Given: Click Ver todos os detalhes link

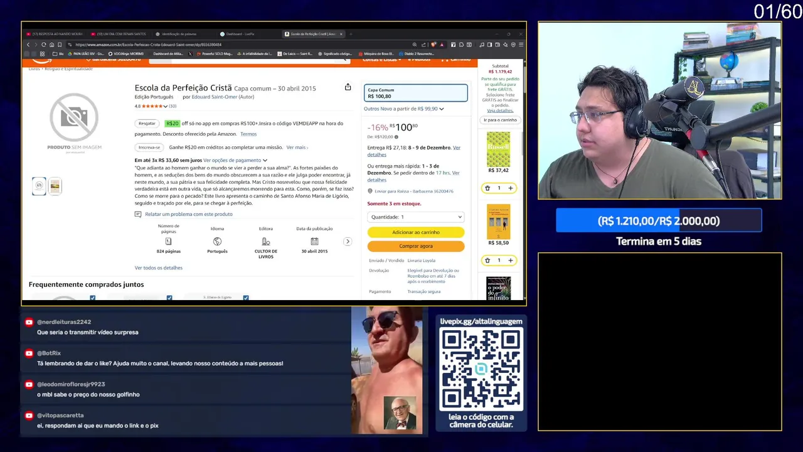Looking at the screenshot, I should click(159, 268).
